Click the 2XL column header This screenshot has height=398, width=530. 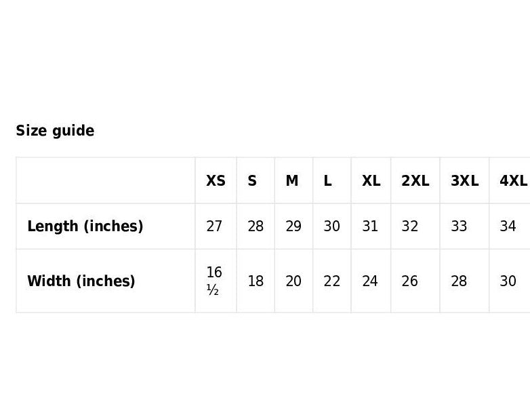click(x=415, y=181)
